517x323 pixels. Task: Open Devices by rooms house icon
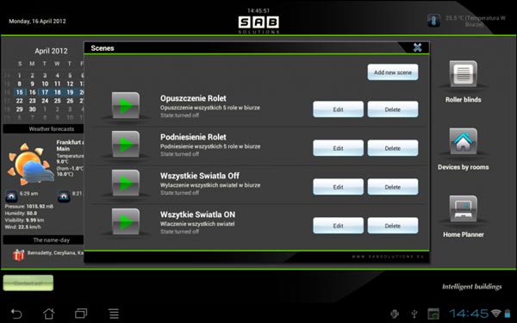point(463,141)
